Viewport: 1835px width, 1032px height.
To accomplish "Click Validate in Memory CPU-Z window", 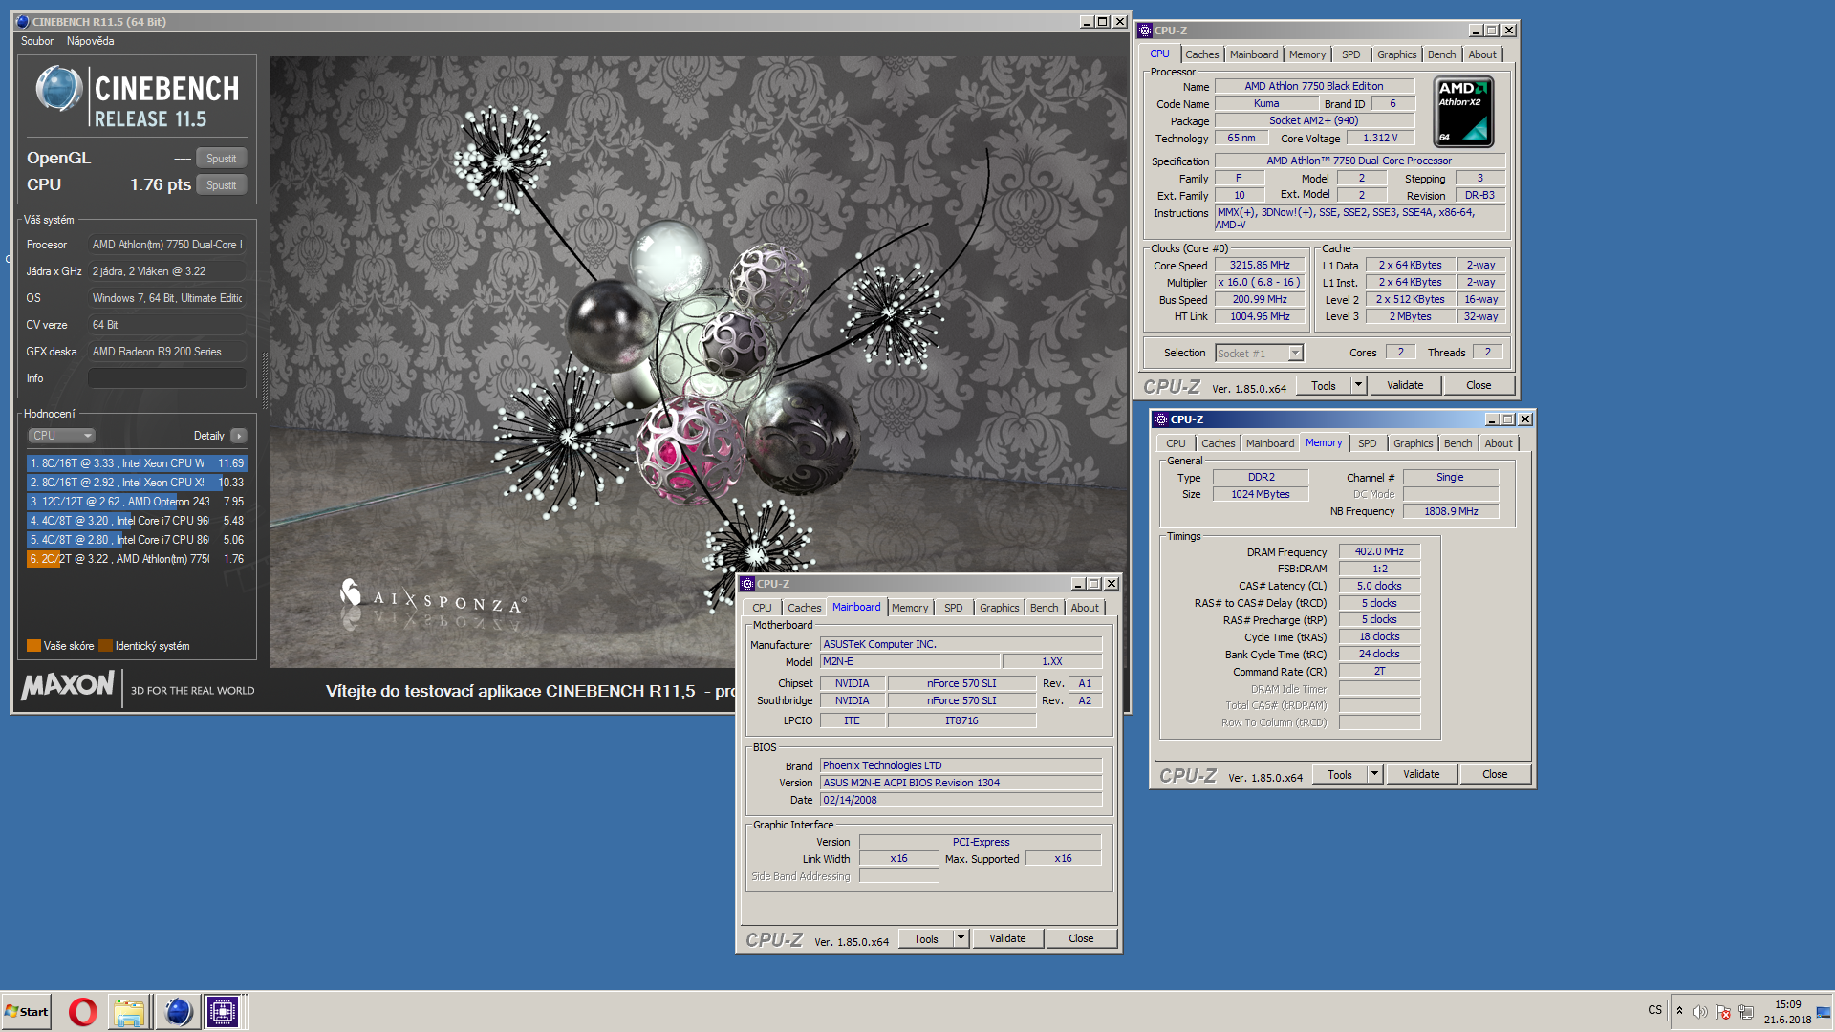I will (1421, 775).
